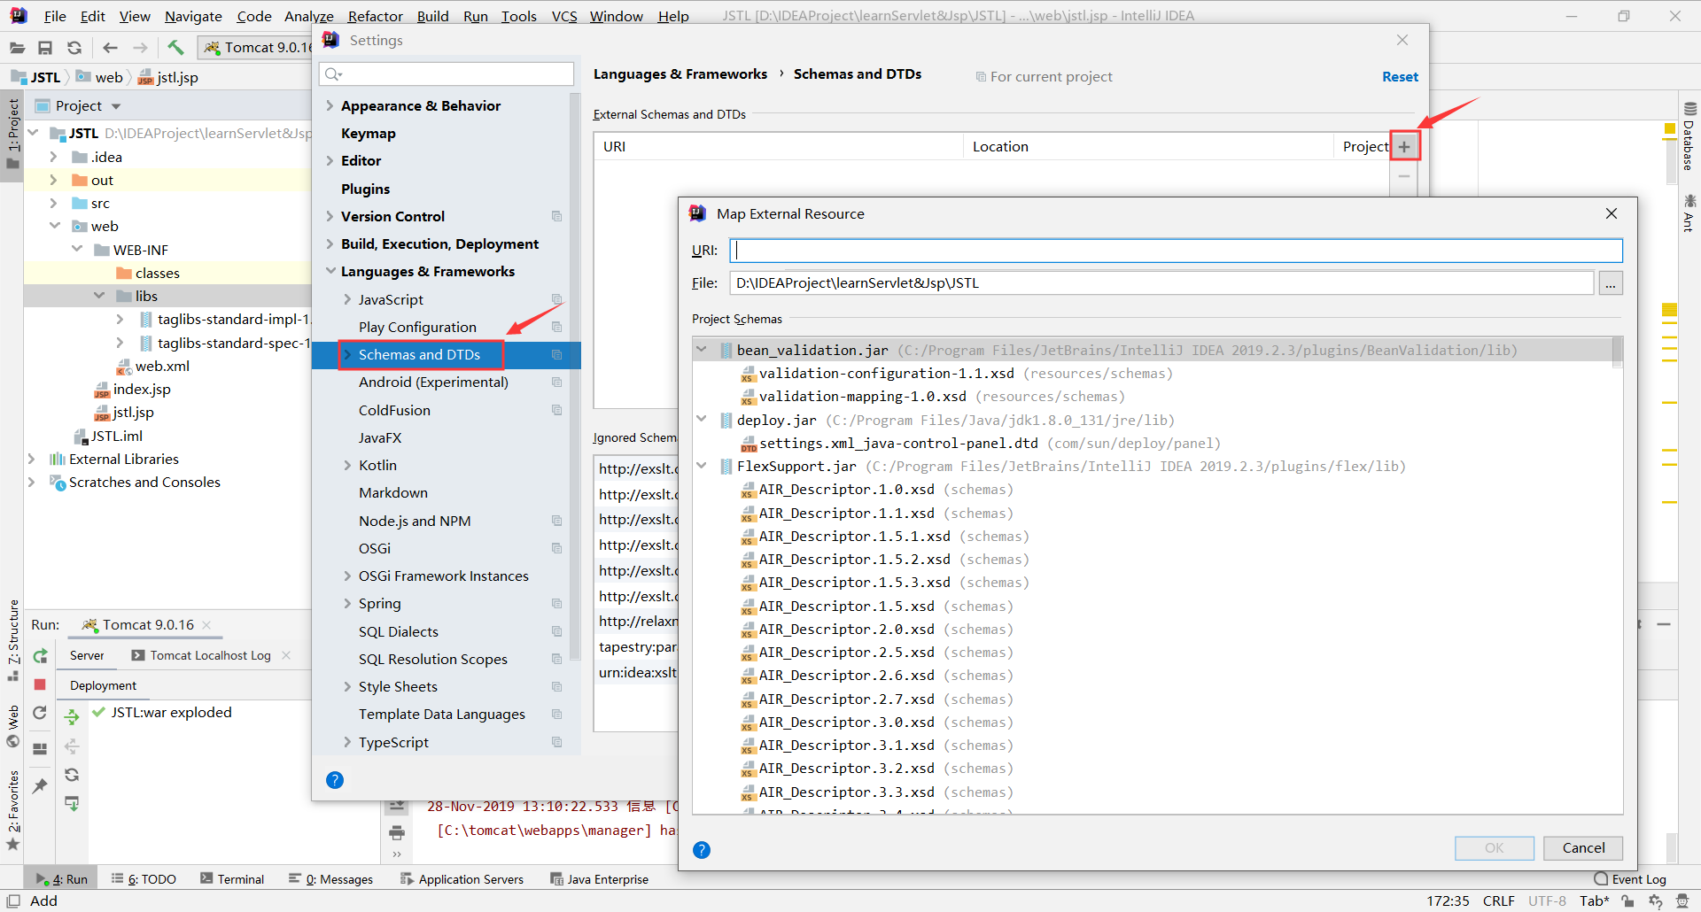
Task: Click the plus button to add external schema
Action: 1404,147
